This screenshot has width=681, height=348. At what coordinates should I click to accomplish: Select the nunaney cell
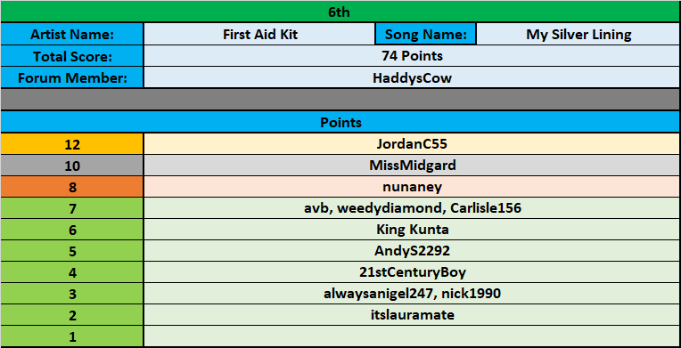(x=412, y=187)
